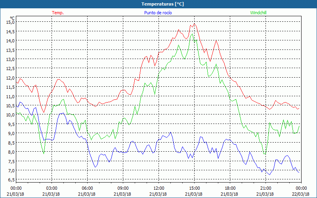Screen dimensions: 317x198
Task: Click the 09:00 time axis label
Action: [x=122, y=188]
